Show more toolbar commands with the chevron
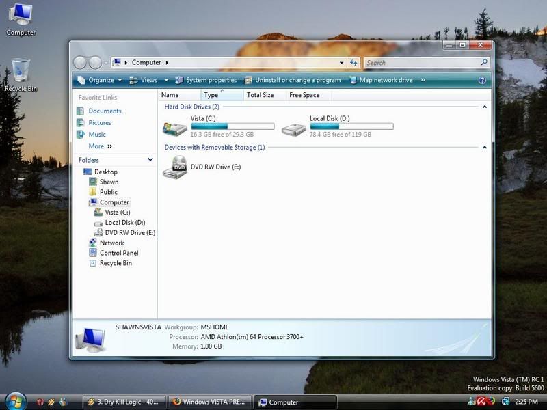This screenshot has width=547, height=410. click(423, 80)
